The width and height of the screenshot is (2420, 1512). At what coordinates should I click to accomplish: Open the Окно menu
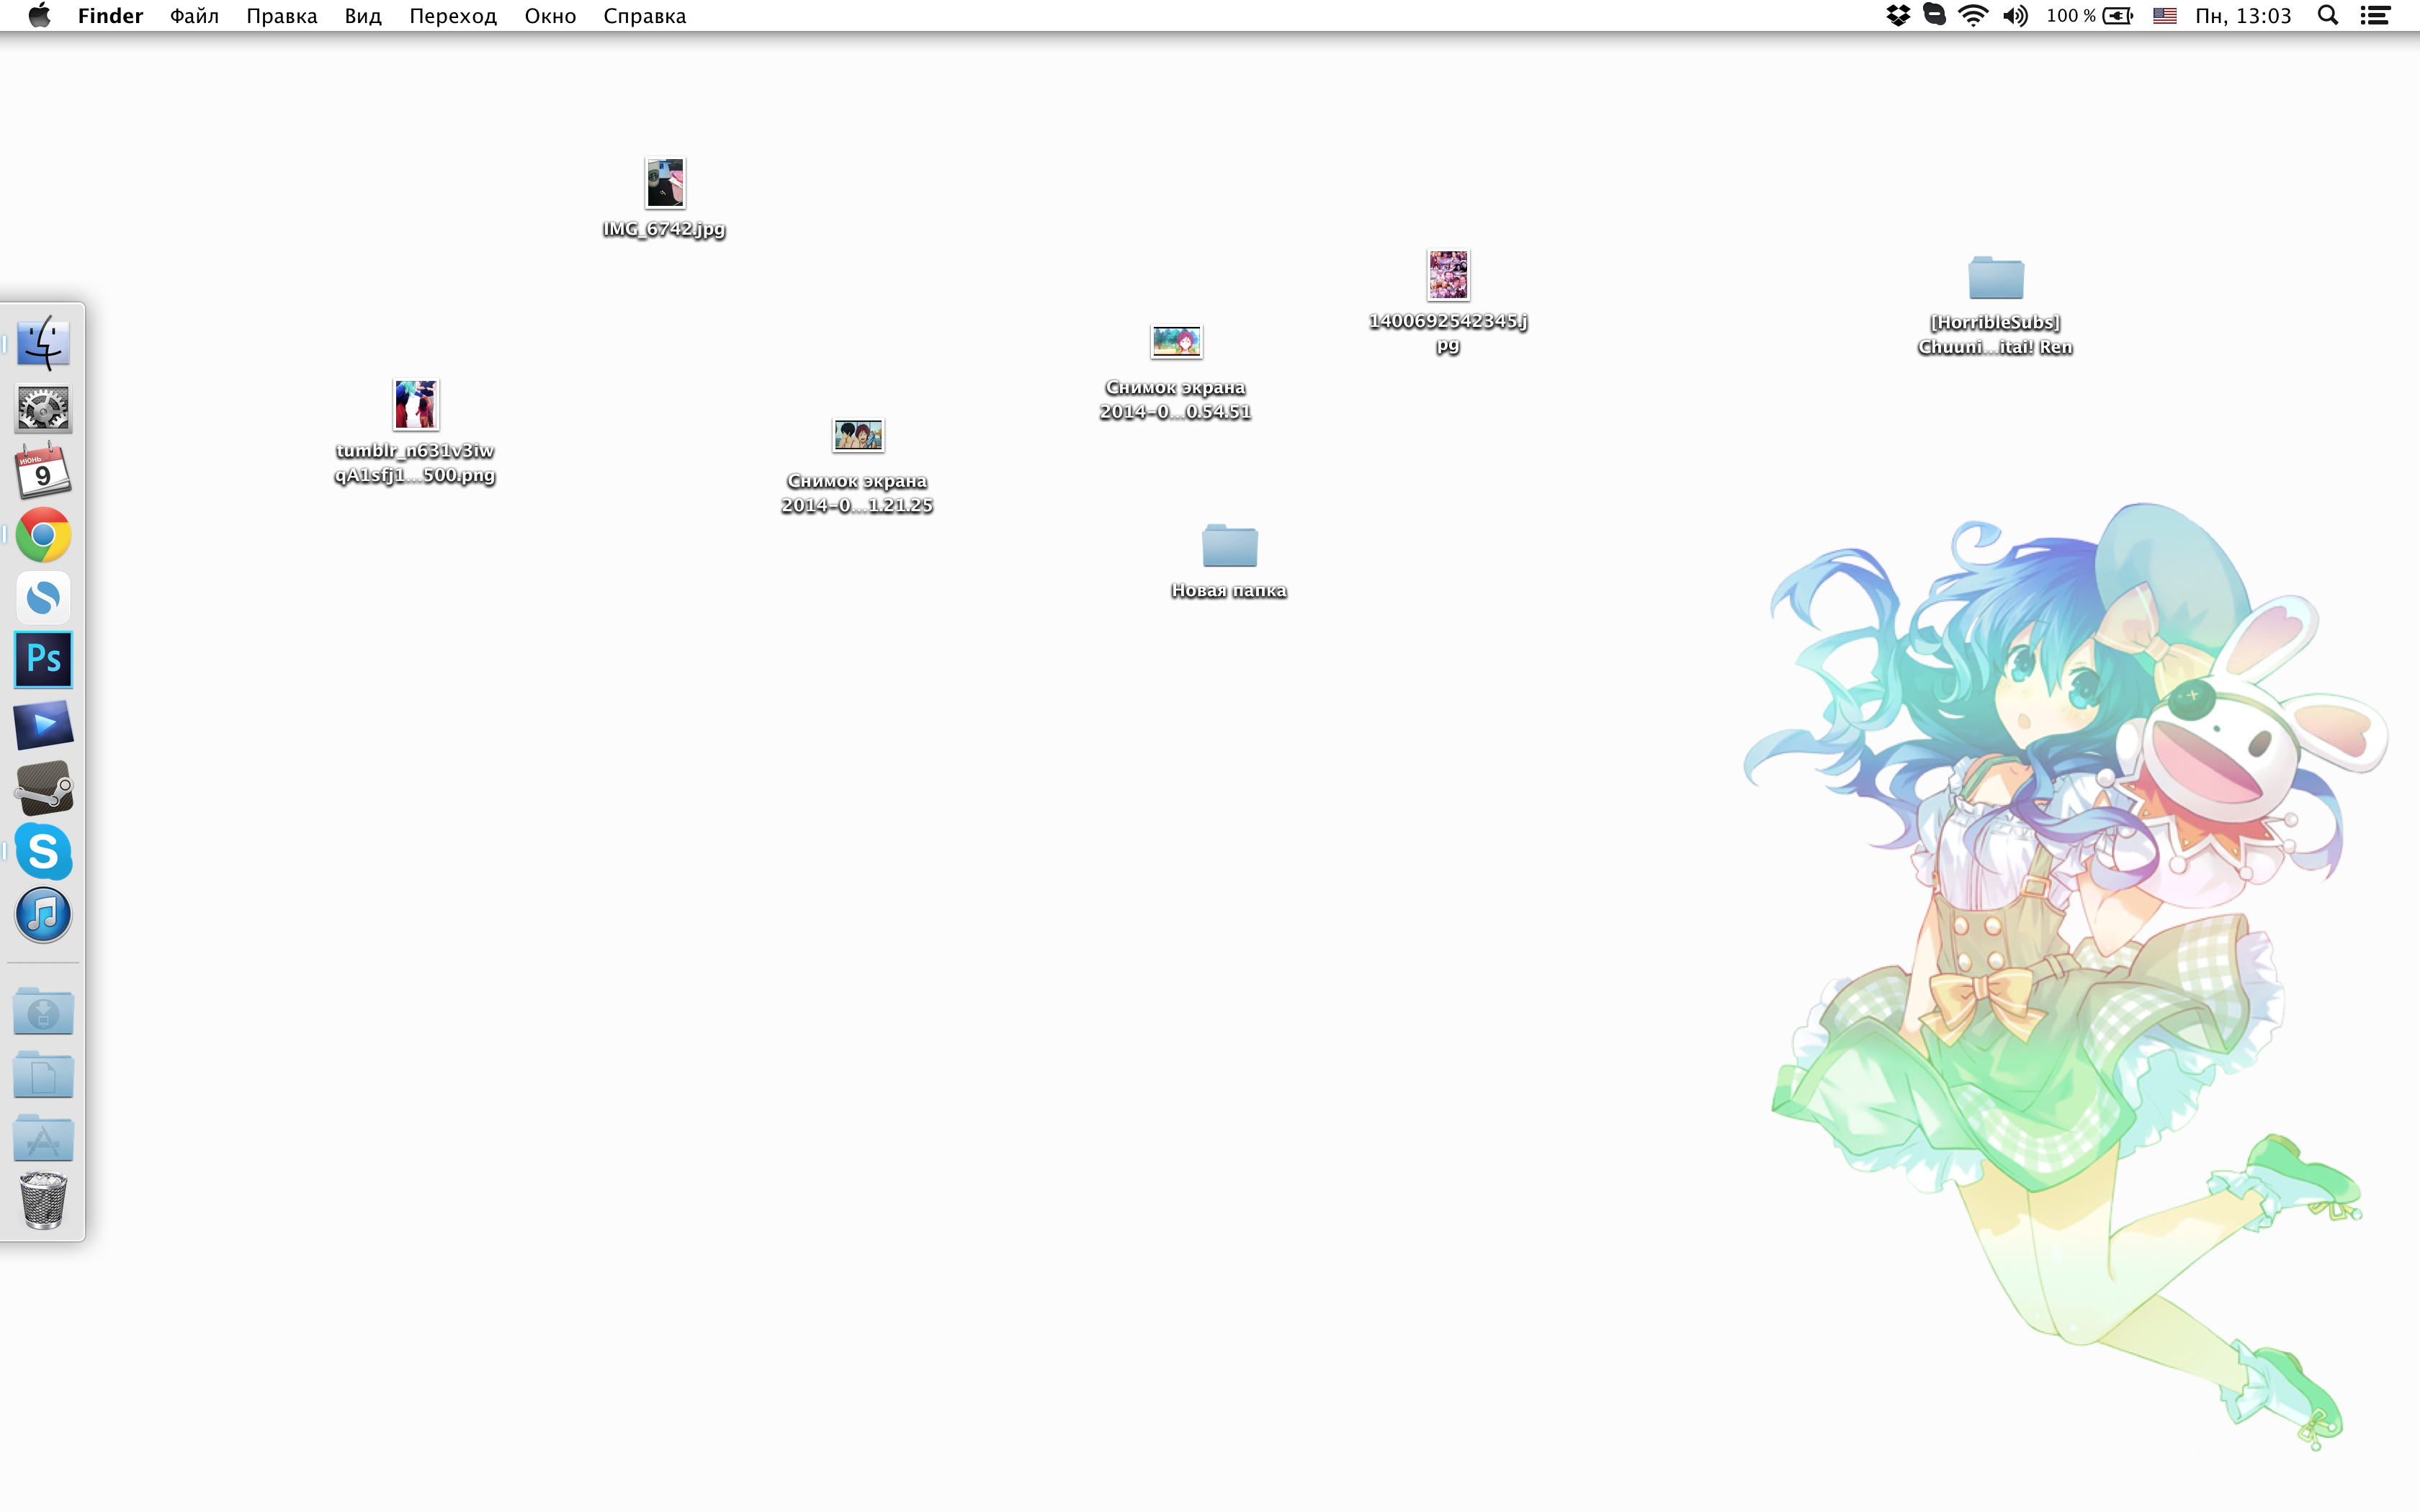point(550,15)
